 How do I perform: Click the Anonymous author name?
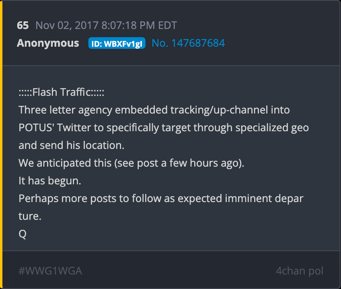[48, 43]
